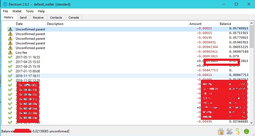The width and height of the screenshot is (255, 136).
Task: Click the amount -0.00053815
Action: (x=207, y=56)
